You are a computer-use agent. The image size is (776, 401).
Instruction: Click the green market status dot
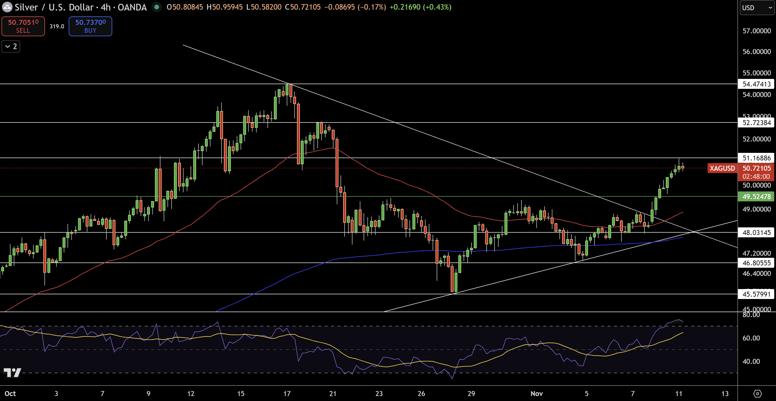pos(156,8)
